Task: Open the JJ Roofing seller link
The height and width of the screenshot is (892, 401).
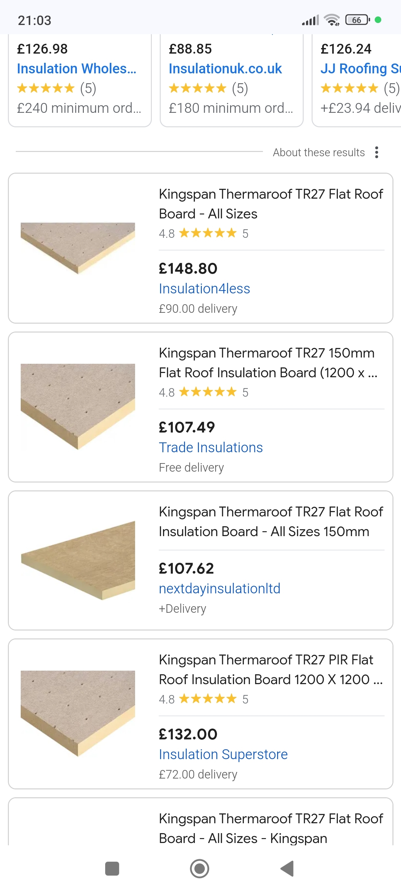Action: point(360,68)
